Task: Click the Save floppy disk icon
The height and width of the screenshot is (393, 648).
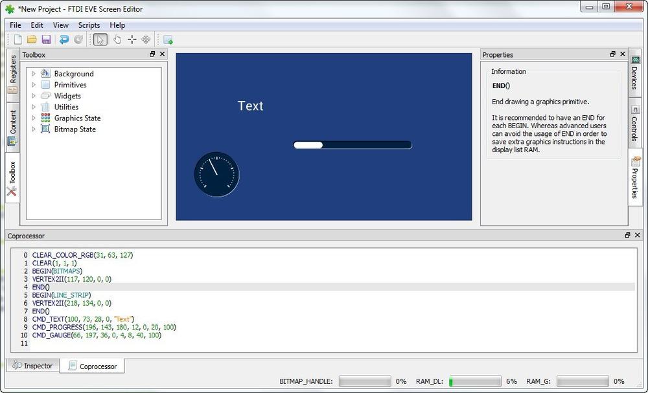Action: click(x=46, y=39)
